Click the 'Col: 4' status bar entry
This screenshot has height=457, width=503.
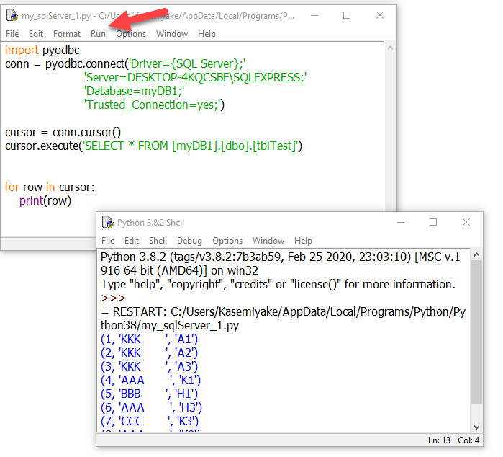(x=468, y=440)
